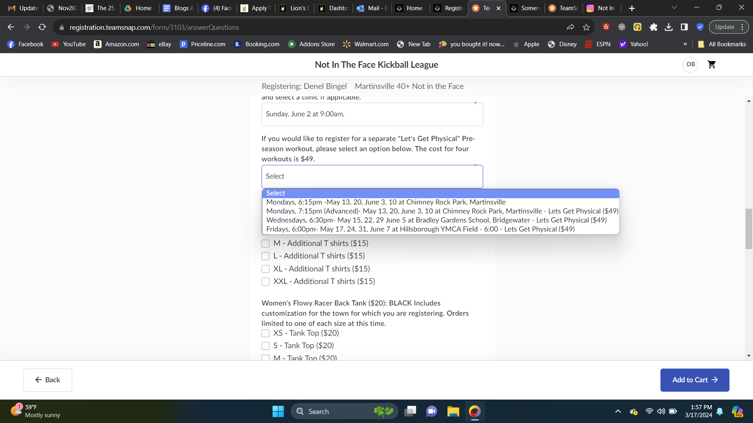Open the ESPN bookmark
The image size is (753, 423).
point(598,44)
